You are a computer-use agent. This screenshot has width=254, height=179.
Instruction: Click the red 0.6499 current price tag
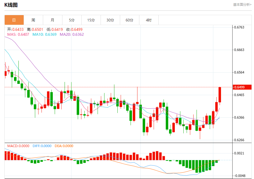(242, 87)
